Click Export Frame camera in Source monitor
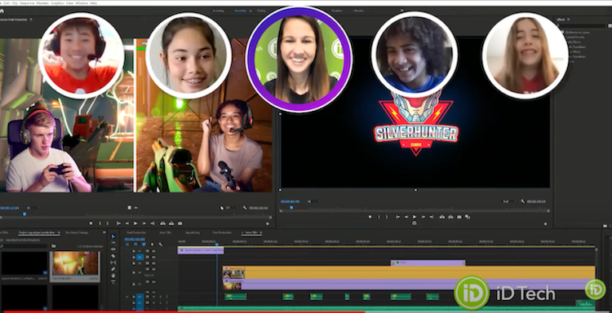This screenshot has height=313, width=612. [x=180, y=223]
